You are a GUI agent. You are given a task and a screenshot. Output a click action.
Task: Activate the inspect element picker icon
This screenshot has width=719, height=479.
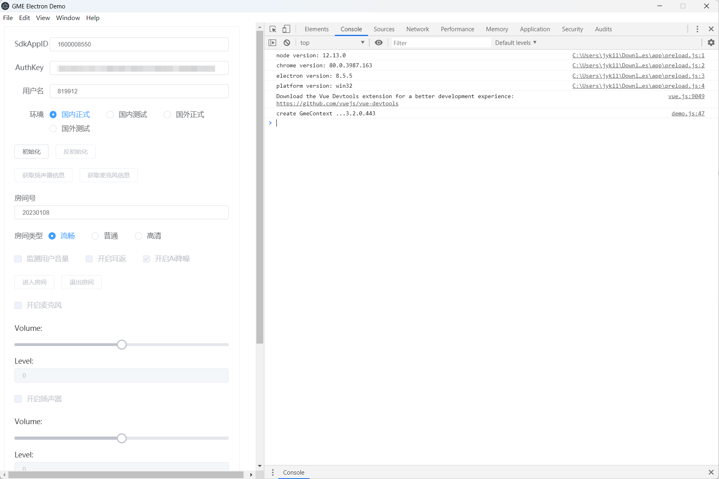[x=273, y=29]
